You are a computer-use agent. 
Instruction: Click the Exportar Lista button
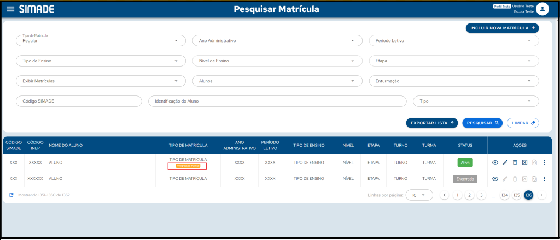(431, 123)
